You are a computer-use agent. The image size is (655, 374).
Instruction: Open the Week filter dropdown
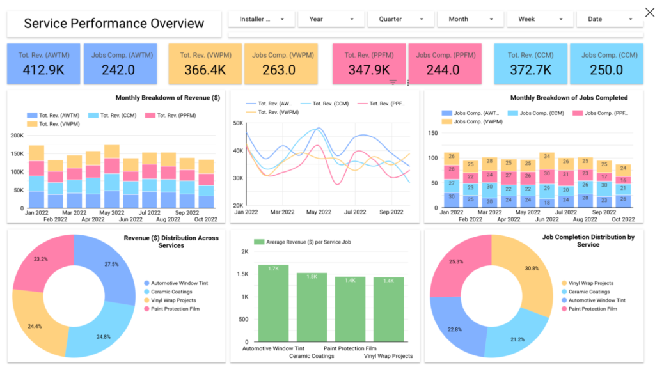pyautogui.click(x=540, y=19)
